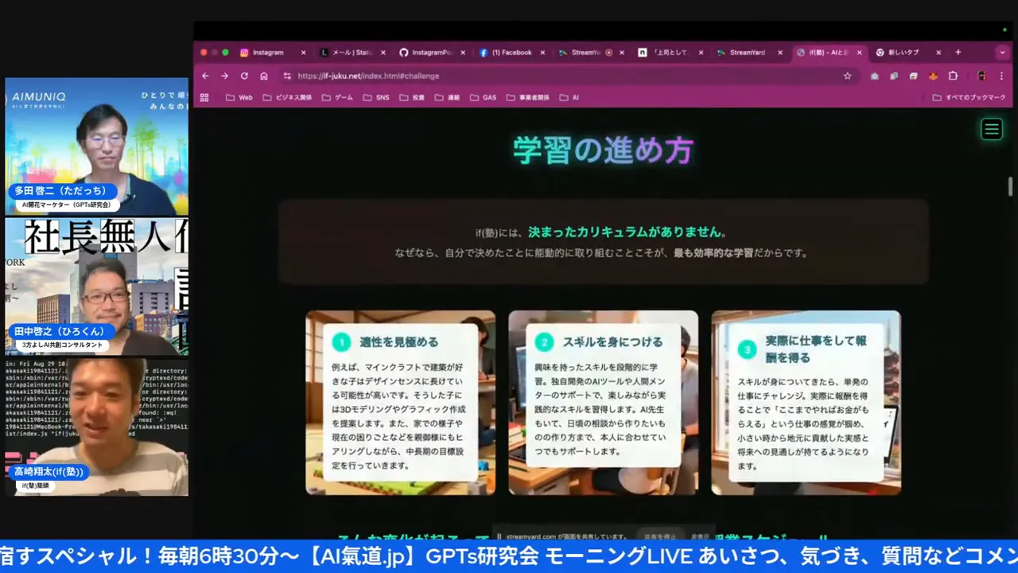This screenshot has width=1018, height=573.
Task: Open the SNS bookmarks folder
Action: click(376, 98)
